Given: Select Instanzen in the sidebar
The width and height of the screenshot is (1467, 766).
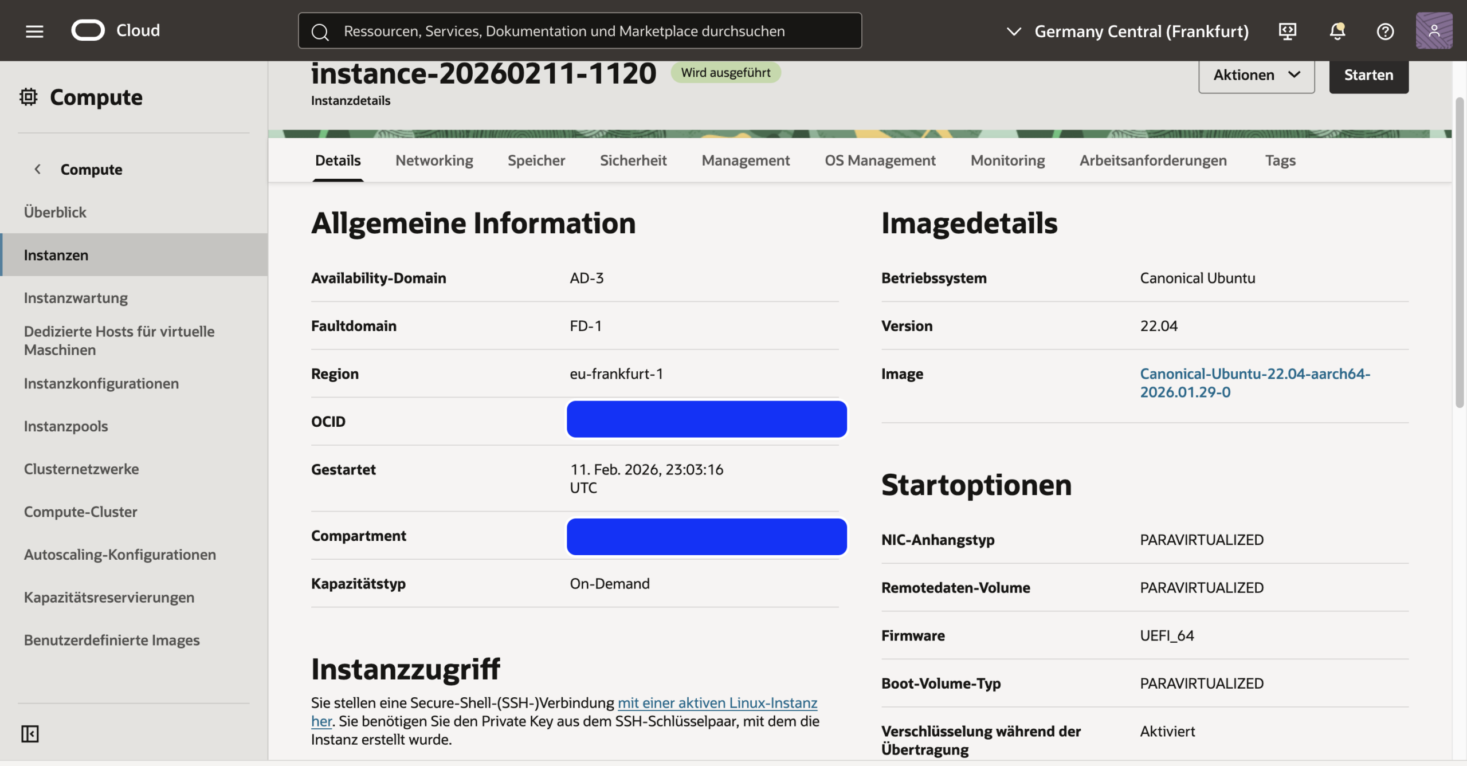Looking at the screenshot, I should (134, 255).
